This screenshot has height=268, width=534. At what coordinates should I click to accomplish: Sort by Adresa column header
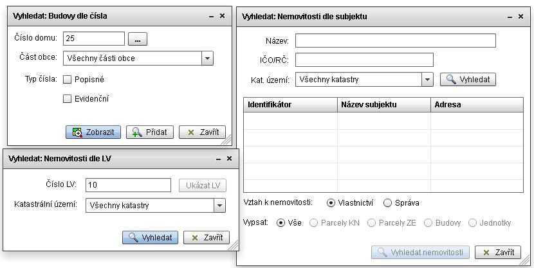[x=477, y=105]
